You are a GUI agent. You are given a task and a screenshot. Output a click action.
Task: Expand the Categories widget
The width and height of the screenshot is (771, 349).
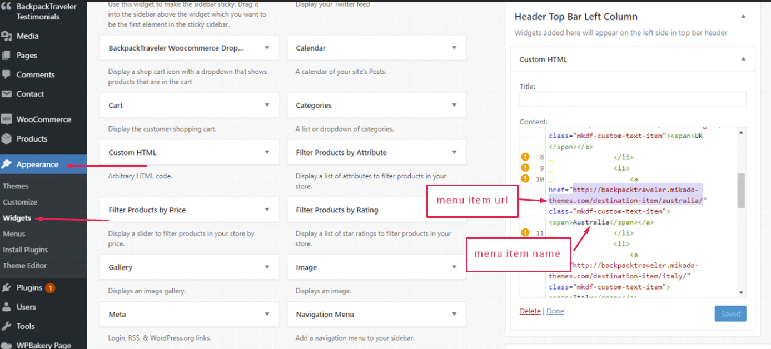[x=454, y=105]
